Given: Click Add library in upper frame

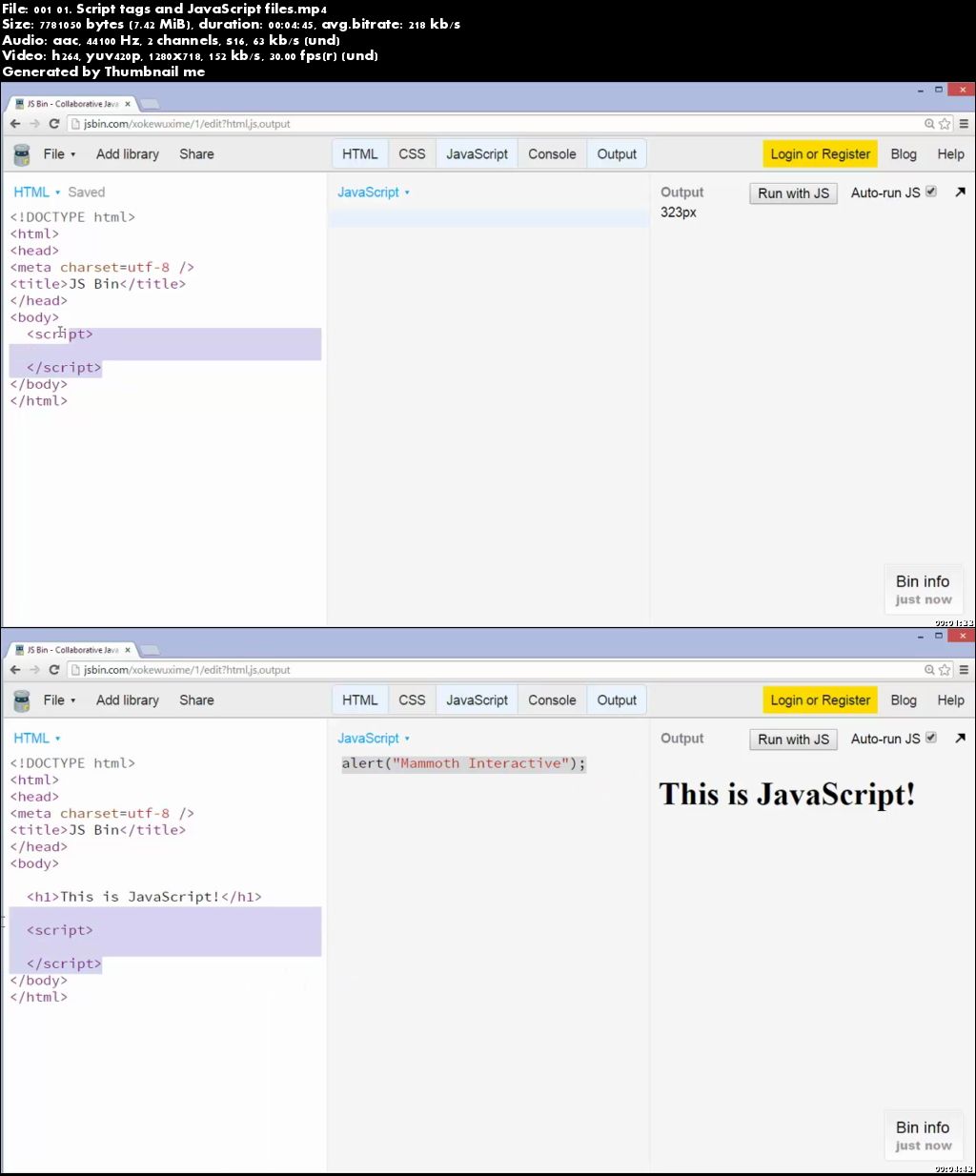Looking at the screenshot, I should click(x=128, y=154).
